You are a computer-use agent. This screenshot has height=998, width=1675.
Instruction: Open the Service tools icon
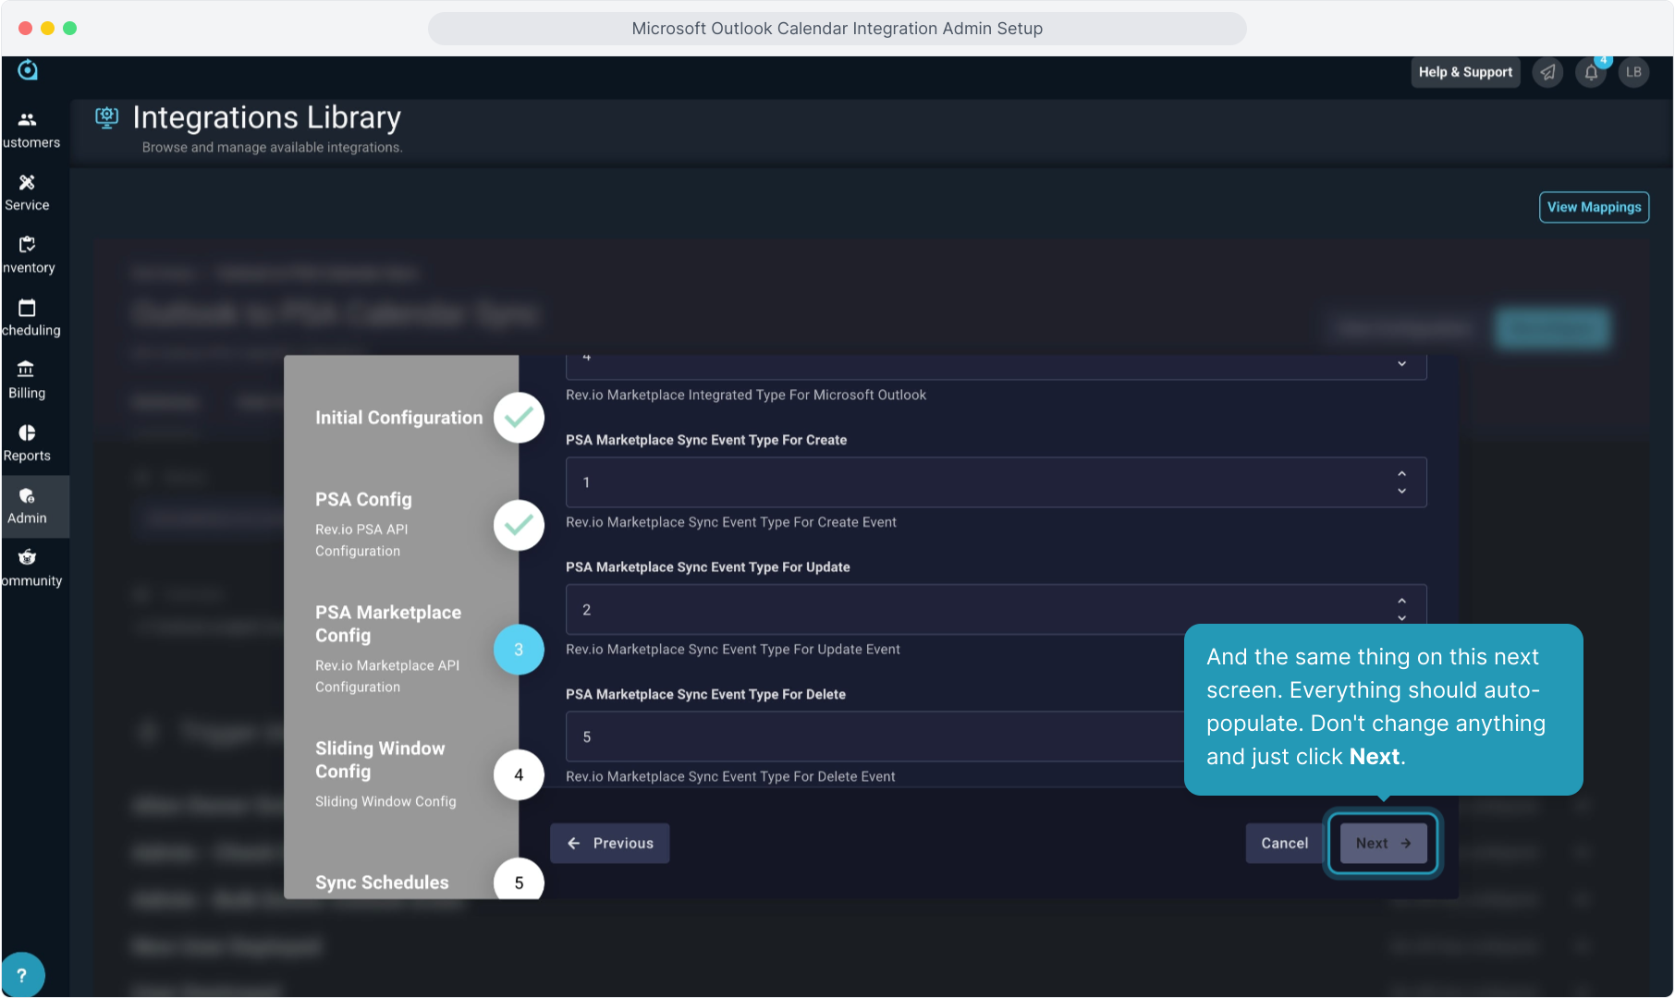pos(28,183)
